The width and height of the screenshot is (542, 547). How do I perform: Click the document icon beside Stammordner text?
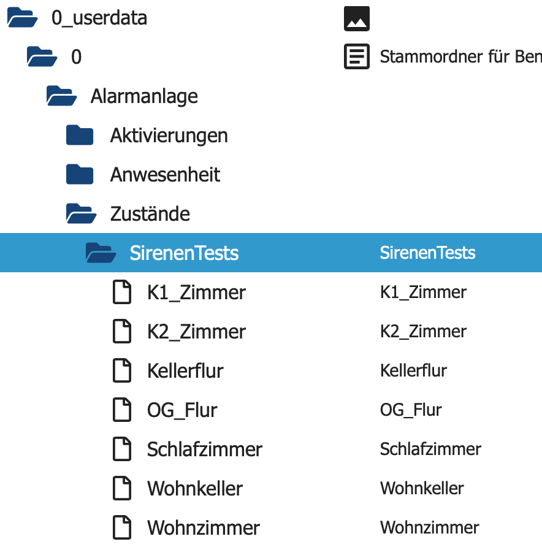pos(356,57)
